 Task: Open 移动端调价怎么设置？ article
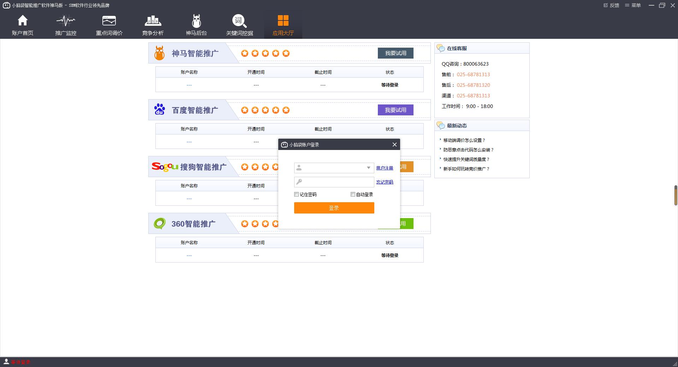(464, 140)
